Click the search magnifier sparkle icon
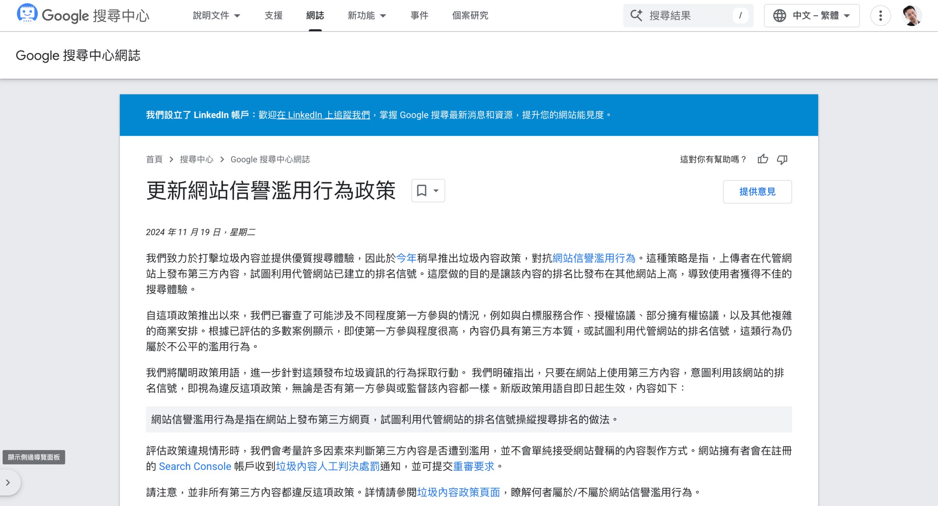 (x=636, y=15)
